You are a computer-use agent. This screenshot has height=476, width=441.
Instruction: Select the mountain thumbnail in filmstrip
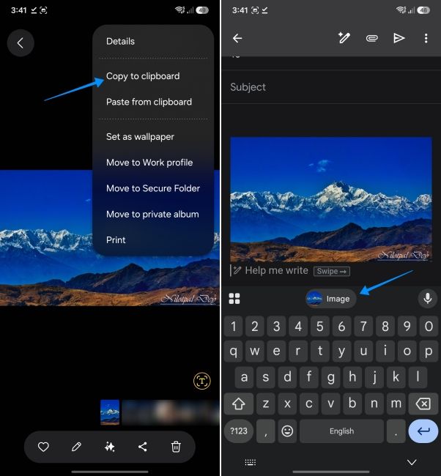110,412
